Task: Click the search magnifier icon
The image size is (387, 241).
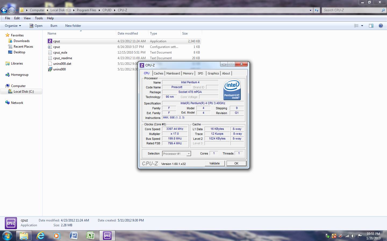Action: [x=383, y=10]
